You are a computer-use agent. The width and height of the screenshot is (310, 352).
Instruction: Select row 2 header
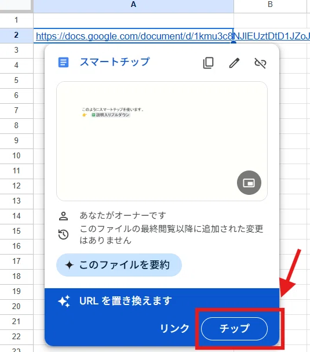(x=16, y=35)
